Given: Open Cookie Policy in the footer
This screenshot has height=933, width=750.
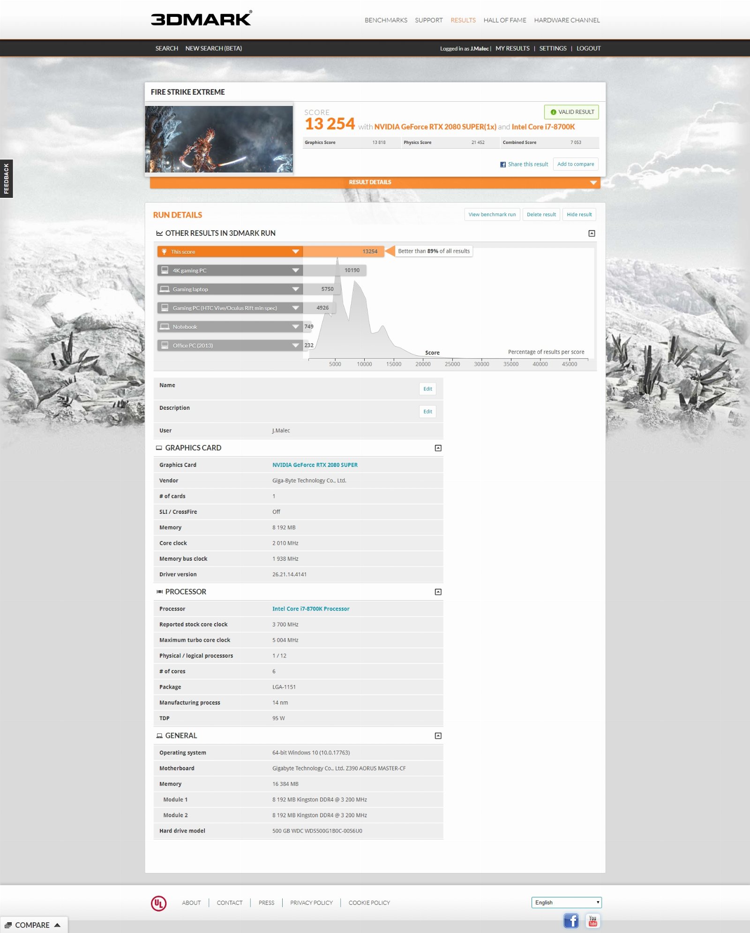Looking at the screenshot, I should (369, 903).
